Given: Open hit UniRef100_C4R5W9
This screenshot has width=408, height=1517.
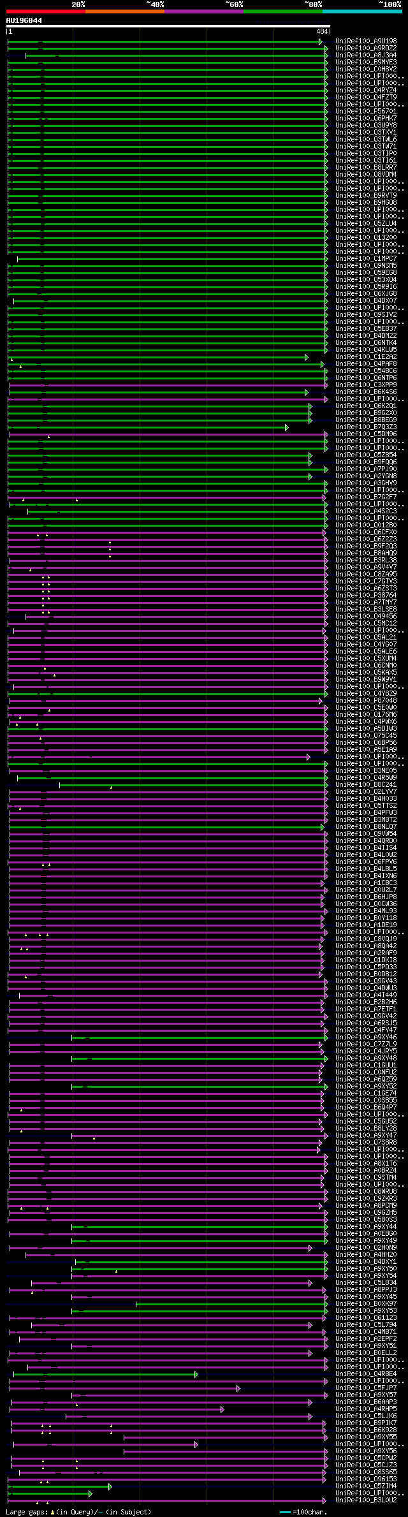Looking at the screenshot, I should click(366, 777).
